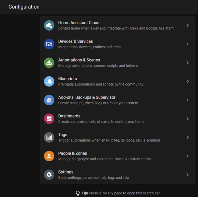Screen dimensions: 198x197
Task: Open Home Assistant Cloud title
Action: [x=79, y=23]
